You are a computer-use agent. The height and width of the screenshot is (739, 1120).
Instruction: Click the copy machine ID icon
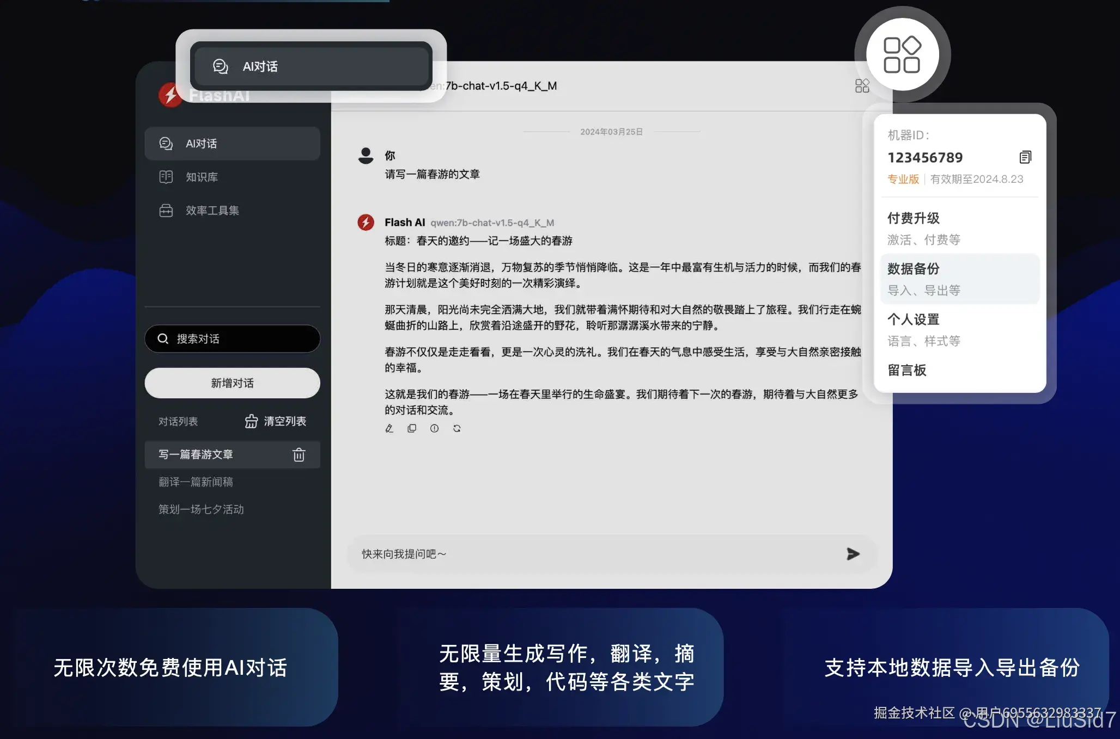click(x=1025, y=157)
